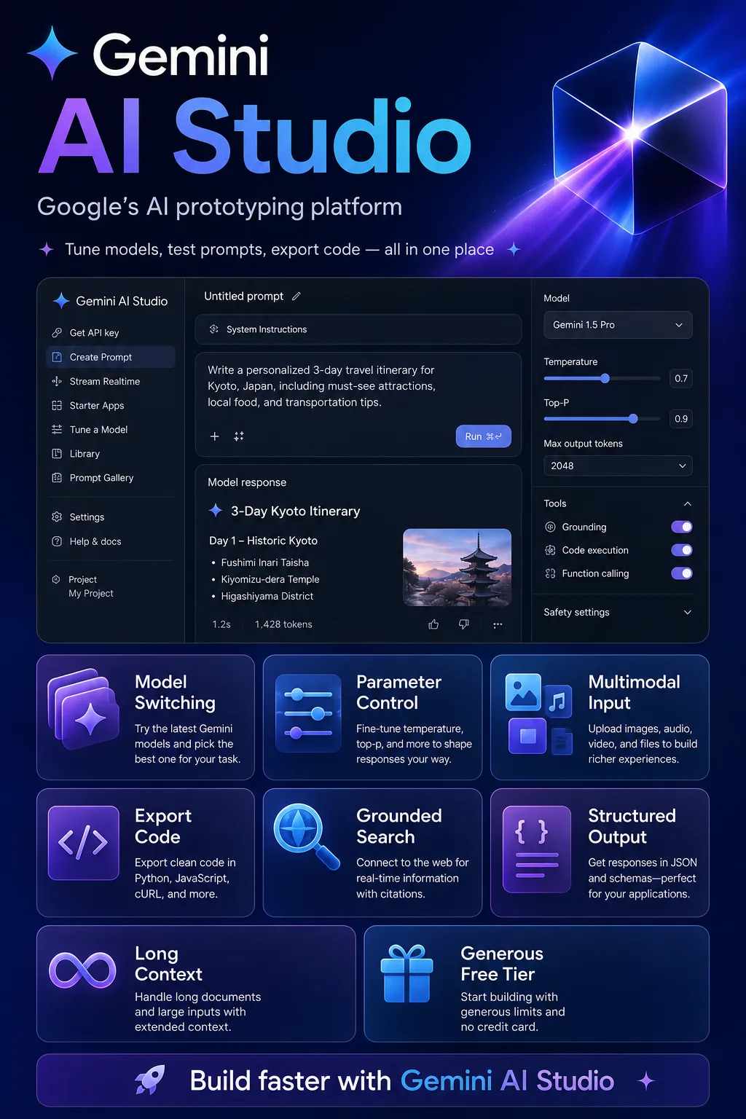Open Help & docs in the sidebar
This screenshot has width=746, height=1119.
(111, 541)
